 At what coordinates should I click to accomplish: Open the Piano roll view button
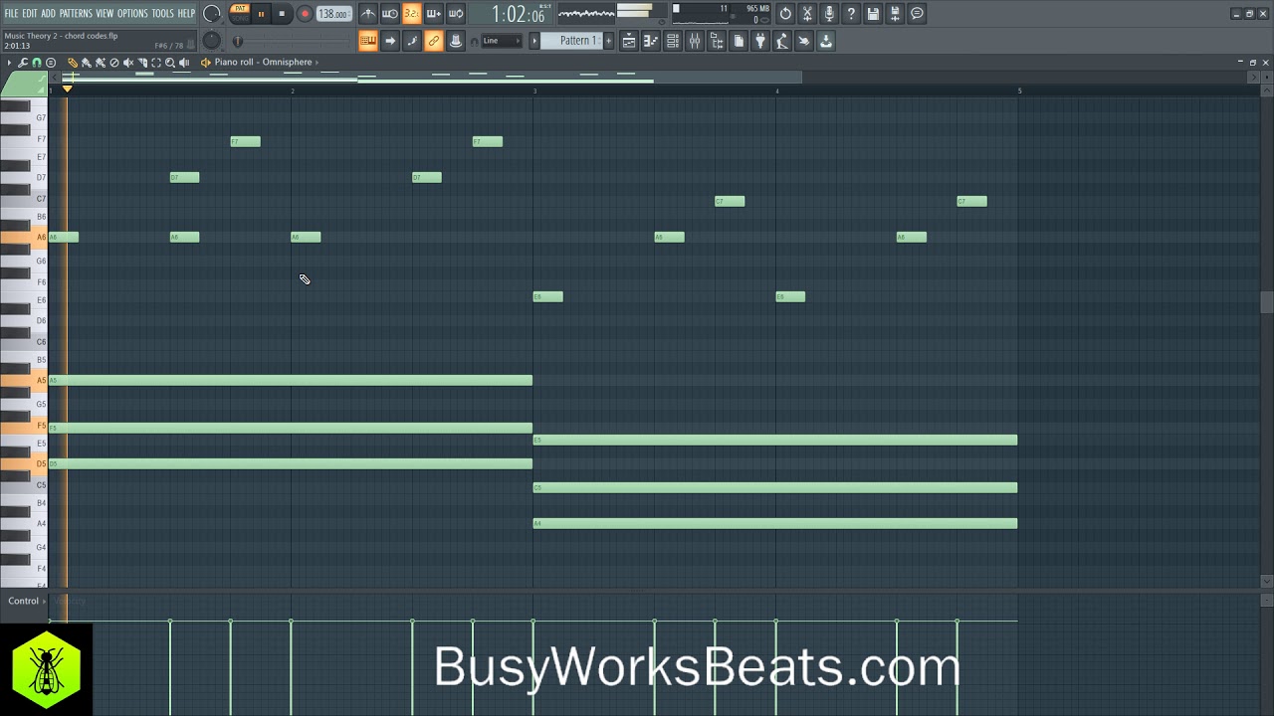651,41
